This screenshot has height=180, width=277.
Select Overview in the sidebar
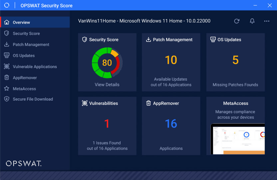click(21, 22)
